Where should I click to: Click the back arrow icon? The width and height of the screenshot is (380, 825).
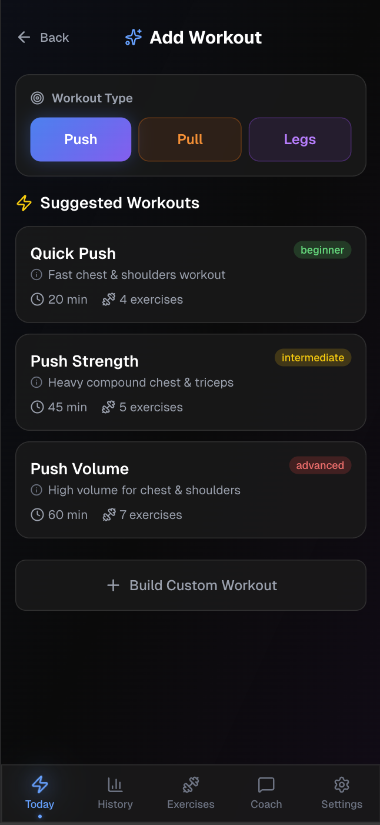24,38
